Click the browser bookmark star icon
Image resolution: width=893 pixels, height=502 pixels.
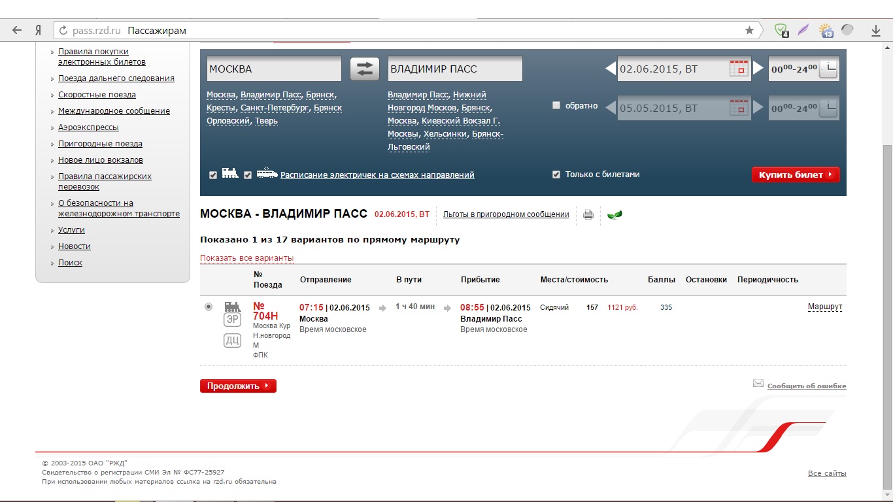(749, 30)
